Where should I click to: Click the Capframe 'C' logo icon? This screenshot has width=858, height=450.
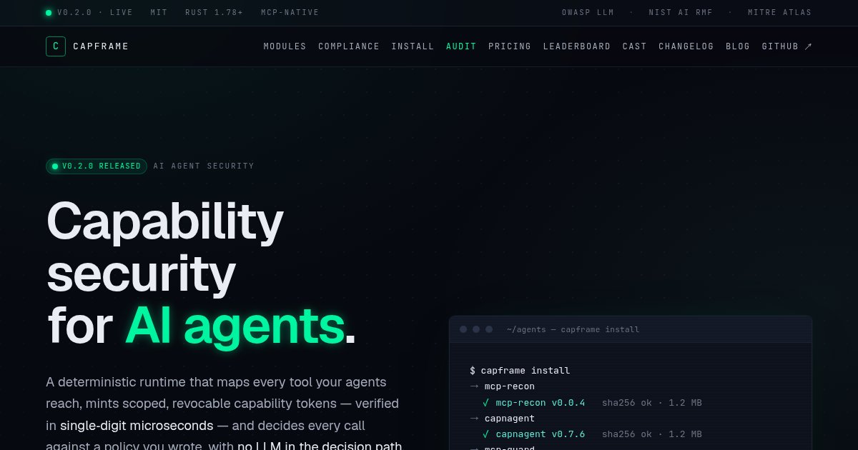pyautogui.click(x=56, y=46)
